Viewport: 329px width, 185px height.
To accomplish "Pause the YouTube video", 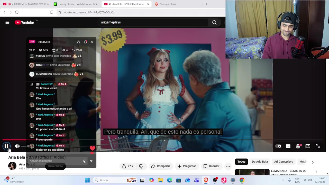I will click(x=6, y=146).
